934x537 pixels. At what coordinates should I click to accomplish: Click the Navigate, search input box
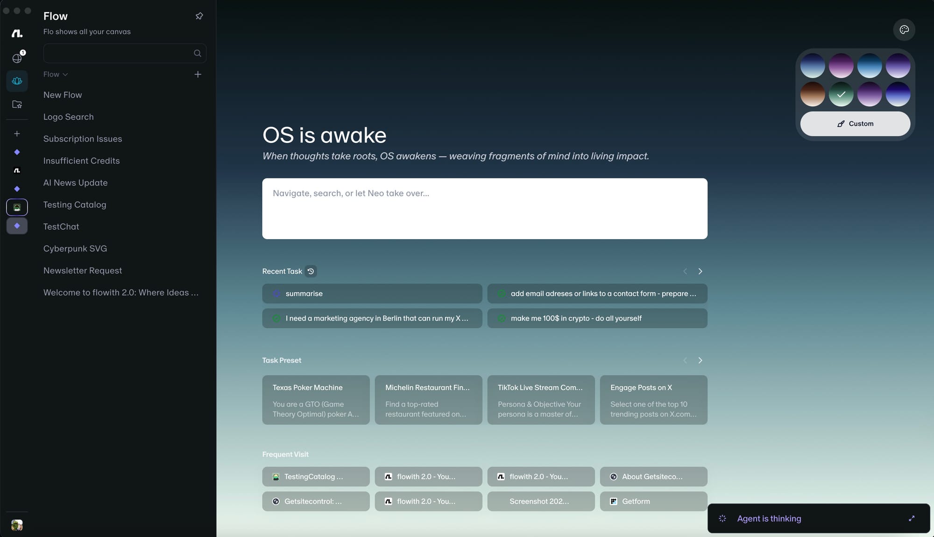[484, 209]
